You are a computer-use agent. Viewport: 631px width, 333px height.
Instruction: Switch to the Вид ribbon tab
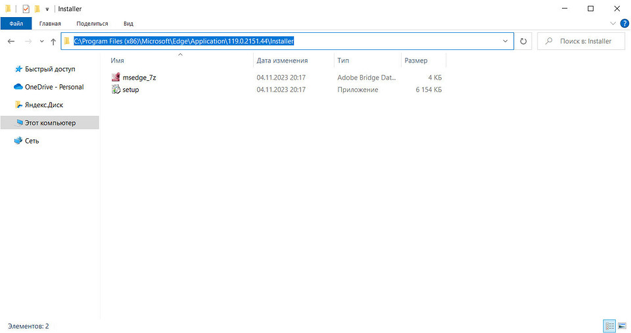click(x=128, y=24)
